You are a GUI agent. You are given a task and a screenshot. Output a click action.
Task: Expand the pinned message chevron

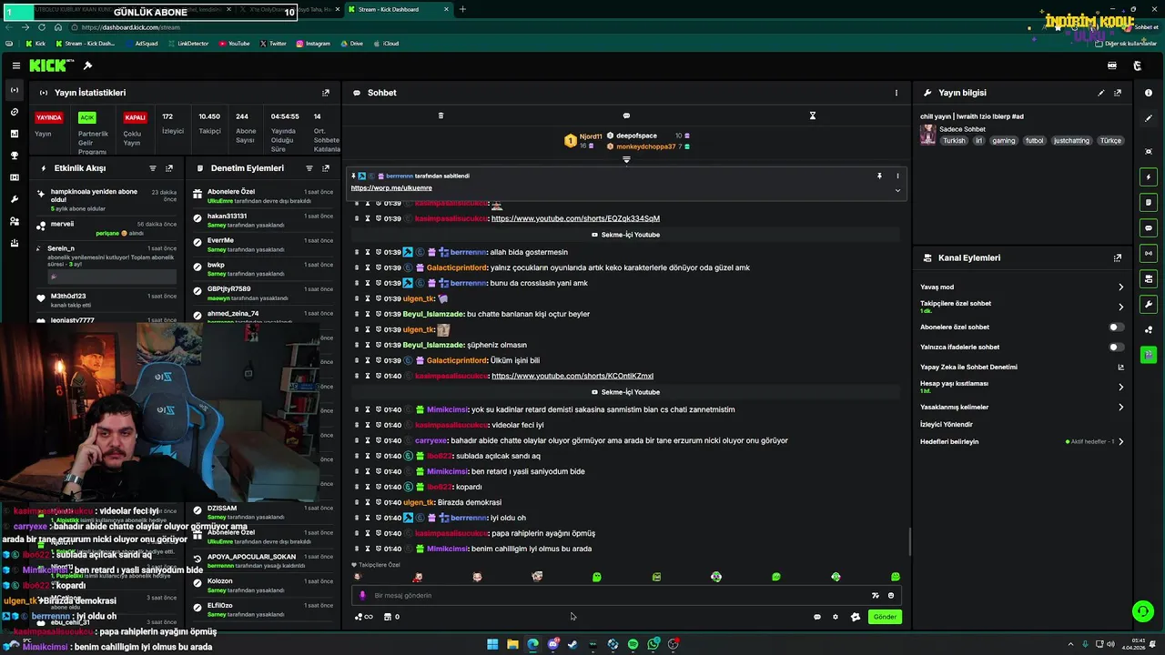click(897, 190)
